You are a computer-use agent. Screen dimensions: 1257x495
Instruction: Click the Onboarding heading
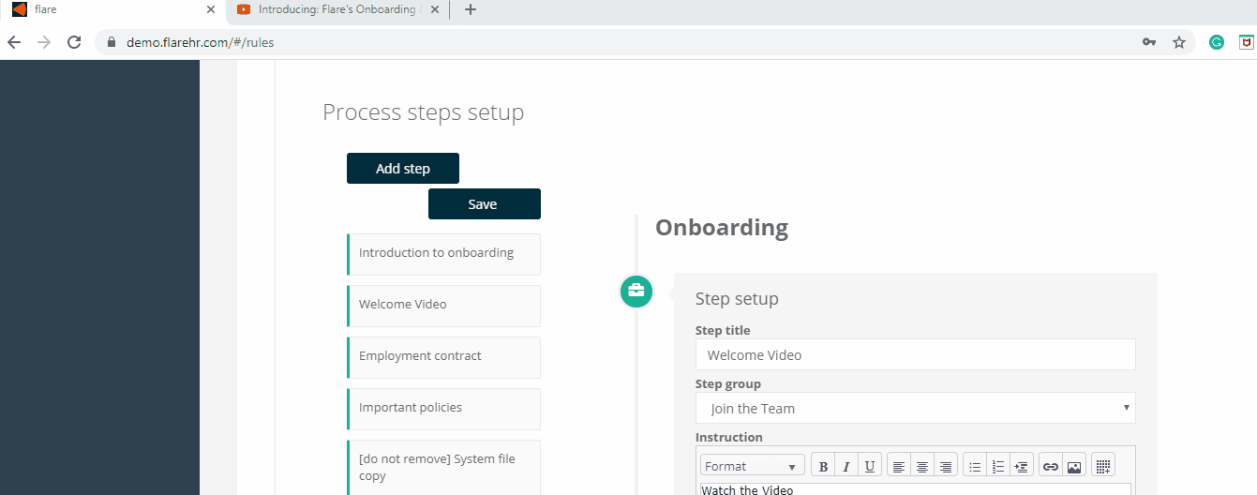pos(722,227)
